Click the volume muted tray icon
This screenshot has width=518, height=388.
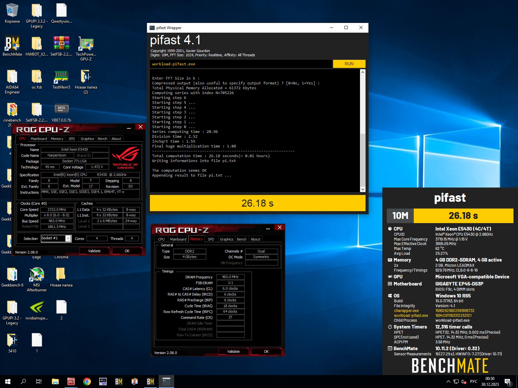point(464,382)
